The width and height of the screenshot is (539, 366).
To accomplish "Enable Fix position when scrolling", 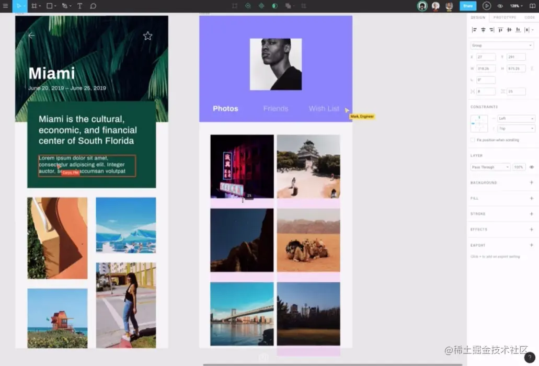I will click(x=473, y=140).
